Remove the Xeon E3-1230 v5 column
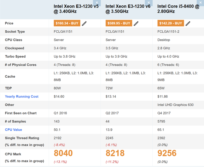This screenshot has height=167, width=204. coord(97,3)
